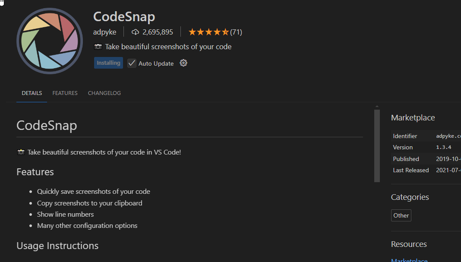Switch to the FEATURES tab
The image size is (461, 262).
(65, 93)
